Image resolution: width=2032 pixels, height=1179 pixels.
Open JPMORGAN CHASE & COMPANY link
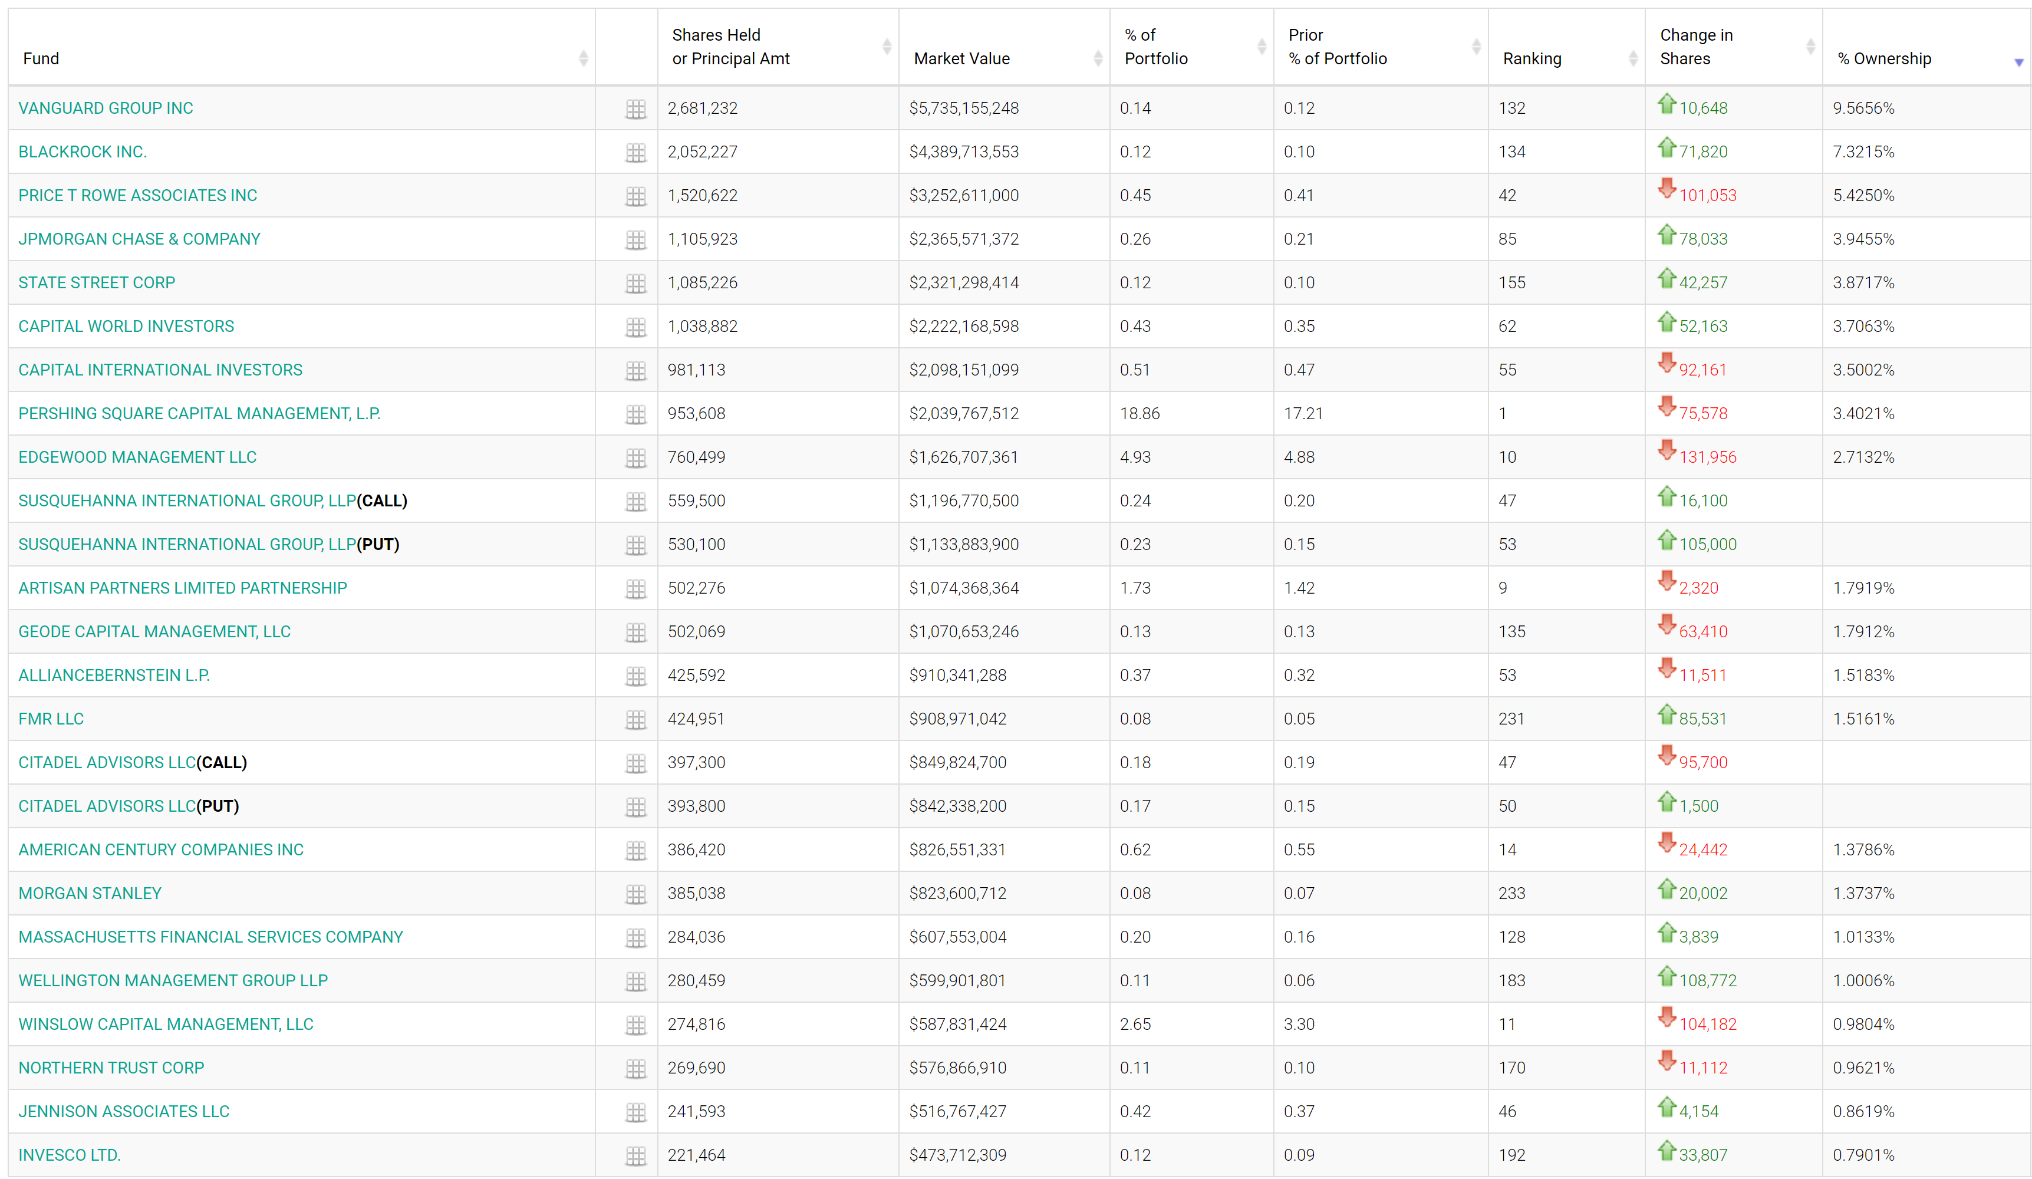tap(140, 239)
